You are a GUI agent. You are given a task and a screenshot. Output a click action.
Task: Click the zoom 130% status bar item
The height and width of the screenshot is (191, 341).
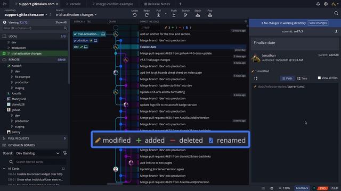coord(284,188)
